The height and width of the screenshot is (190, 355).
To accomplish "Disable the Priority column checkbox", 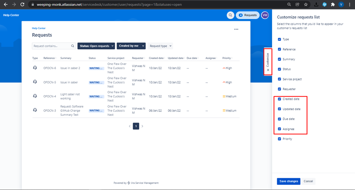I will (x=279, y=139).
